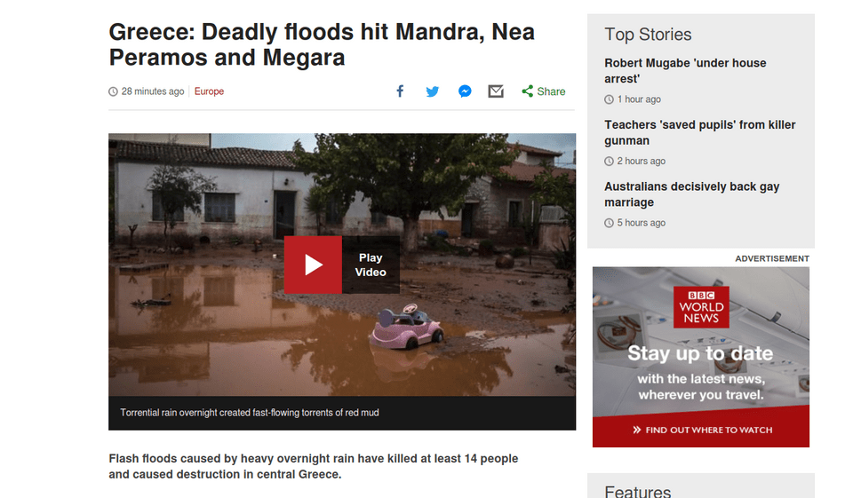Click the Play Video label
Image resolution: width=853 pixels, height=498 pixels.
tap(371, 265)
